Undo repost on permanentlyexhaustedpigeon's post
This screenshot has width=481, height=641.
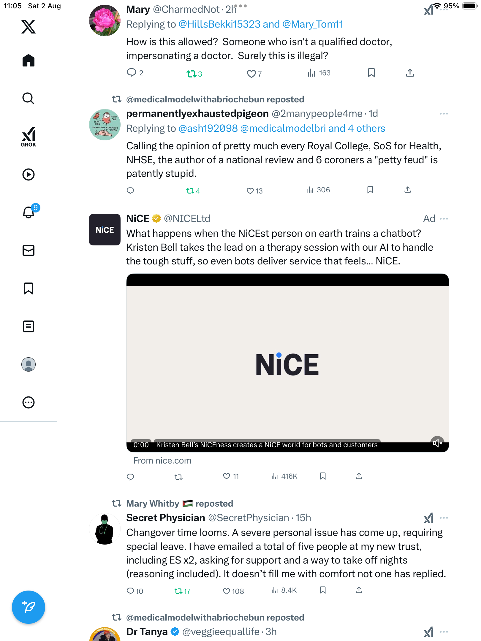[190, 191]
